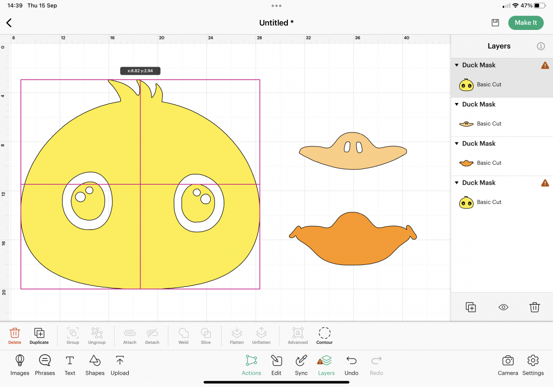Select the light beak Basic Cut layer

[502, 123]
